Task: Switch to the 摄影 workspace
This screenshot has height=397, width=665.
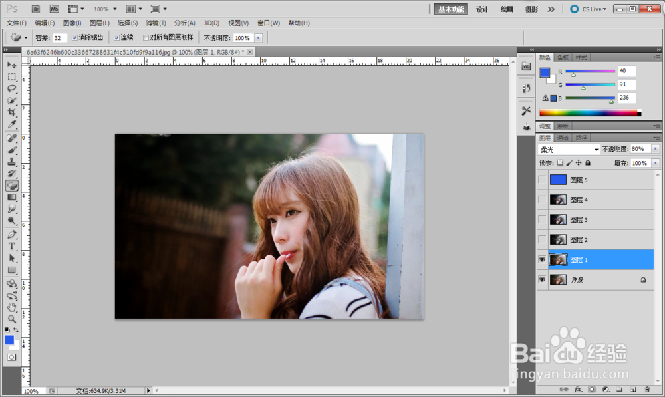Action: [x=531, y=9]
